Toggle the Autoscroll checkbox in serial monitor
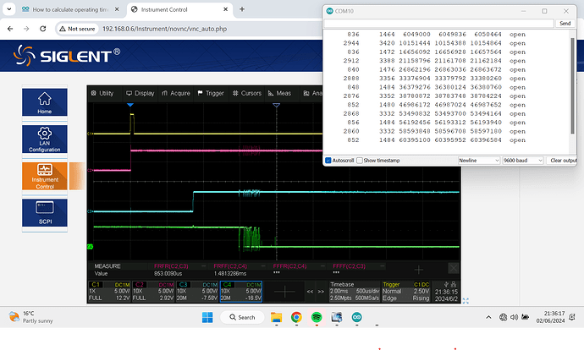 328,161
